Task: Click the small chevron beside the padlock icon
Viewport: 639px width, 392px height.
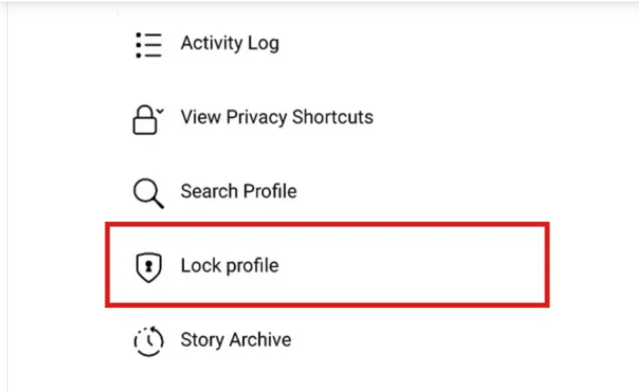Action: [160, 111]
